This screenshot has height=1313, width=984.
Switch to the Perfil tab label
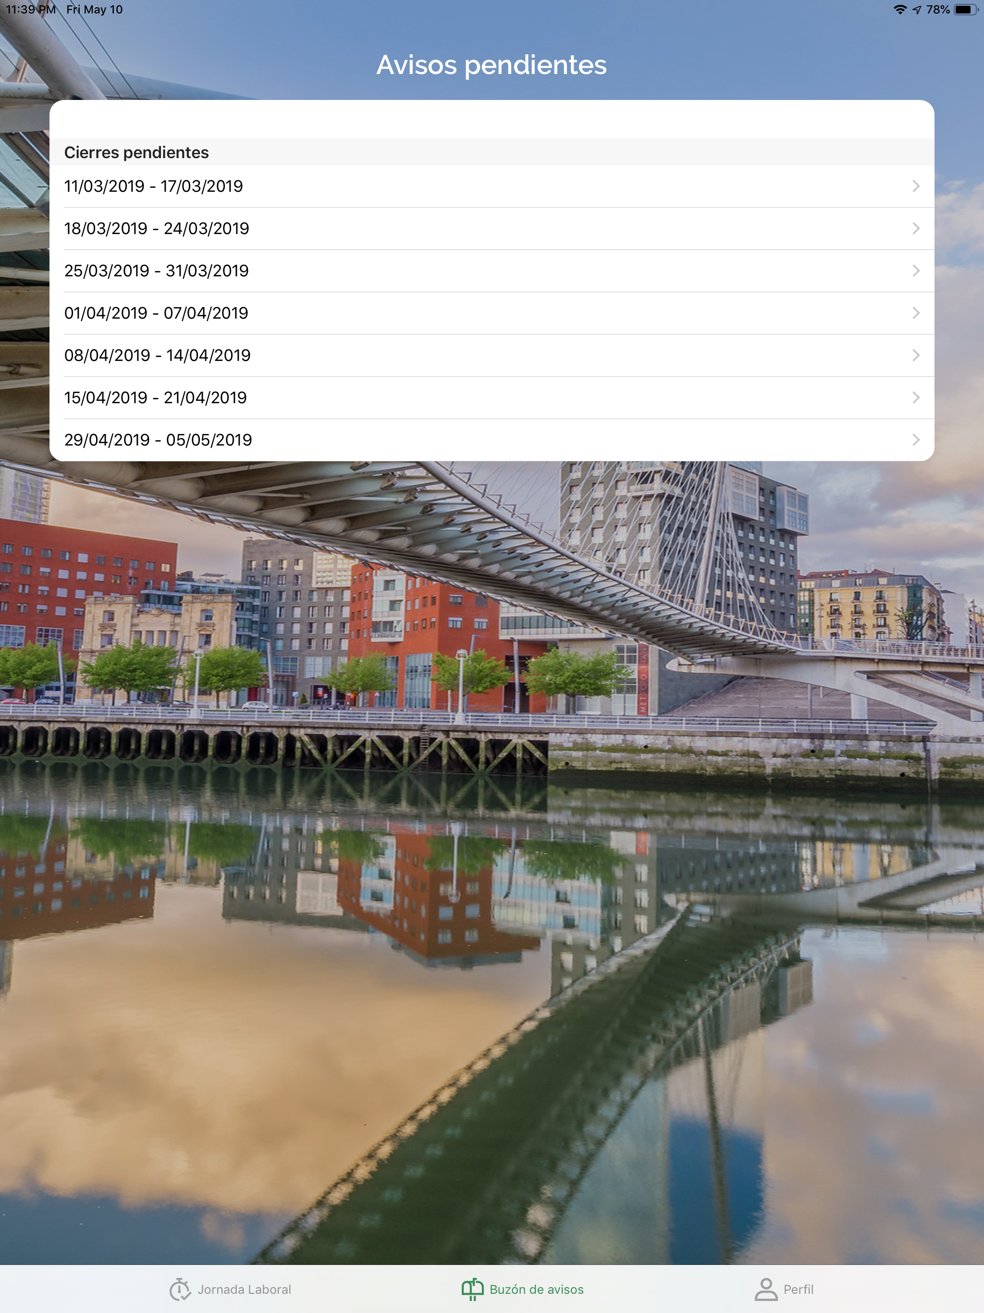click(798, 1289)
